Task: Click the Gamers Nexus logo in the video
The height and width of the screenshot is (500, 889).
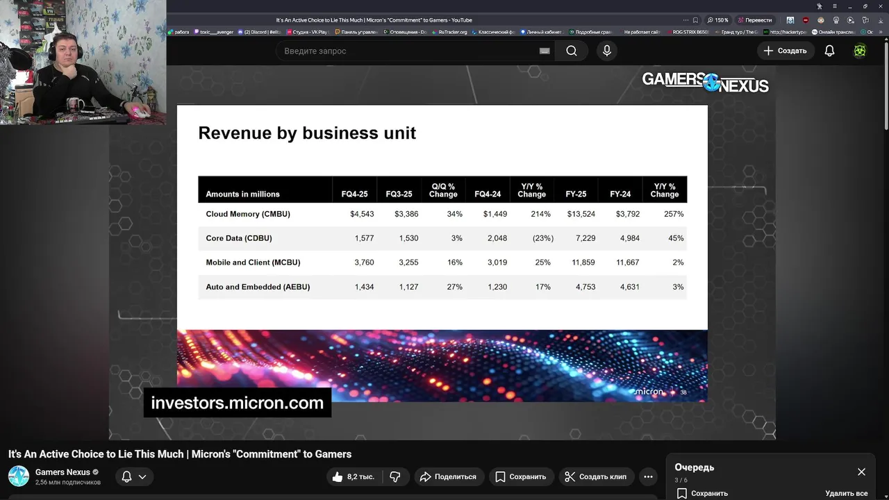Action: click(705, 82)
